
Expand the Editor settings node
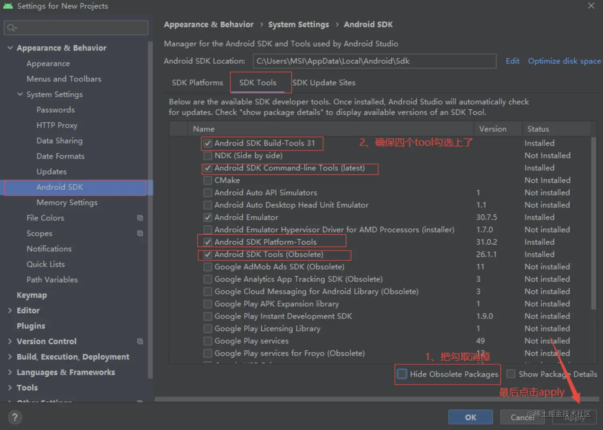[10, 310]
